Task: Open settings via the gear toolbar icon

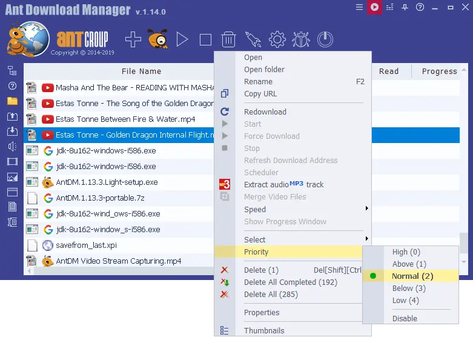Action: click(x=277, y=39)
